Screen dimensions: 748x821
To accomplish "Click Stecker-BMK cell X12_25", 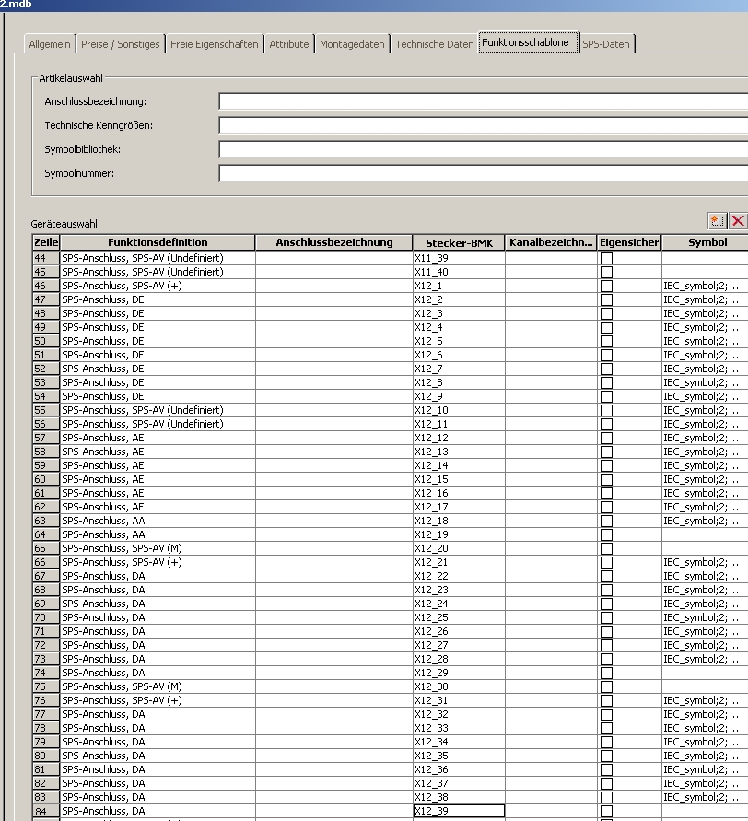I will tap(459, 618).
